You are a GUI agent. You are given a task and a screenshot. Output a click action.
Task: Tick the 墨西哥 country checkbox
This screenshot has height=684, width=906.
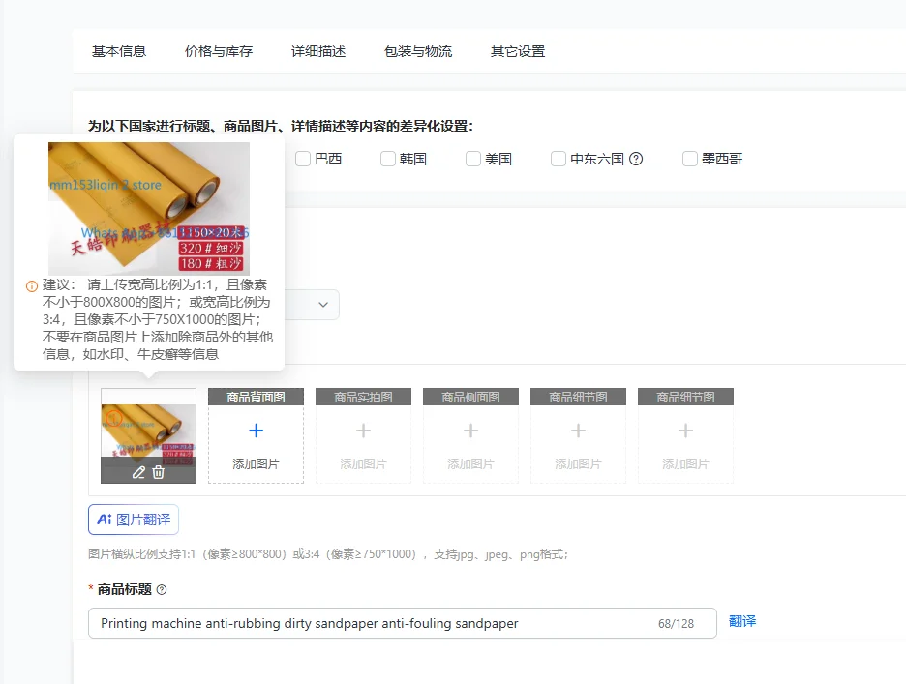pos(690,159)
